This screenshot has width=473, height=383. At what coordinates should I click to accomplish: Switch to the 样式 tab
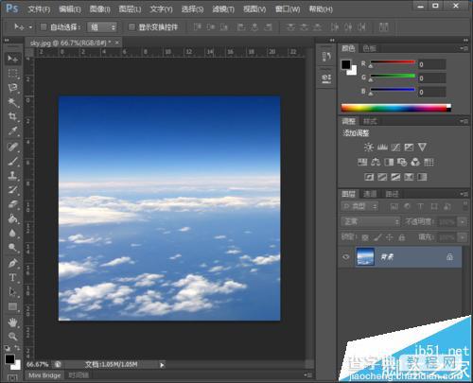(370, 121)
